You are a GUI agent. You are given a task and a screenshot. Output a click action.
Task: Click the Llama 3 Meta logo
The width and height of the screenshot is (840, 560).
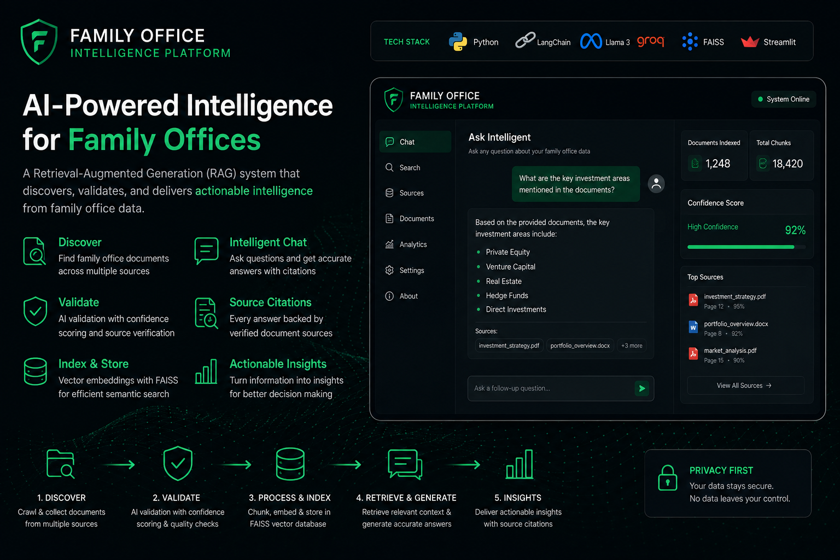tap(591, 41)
